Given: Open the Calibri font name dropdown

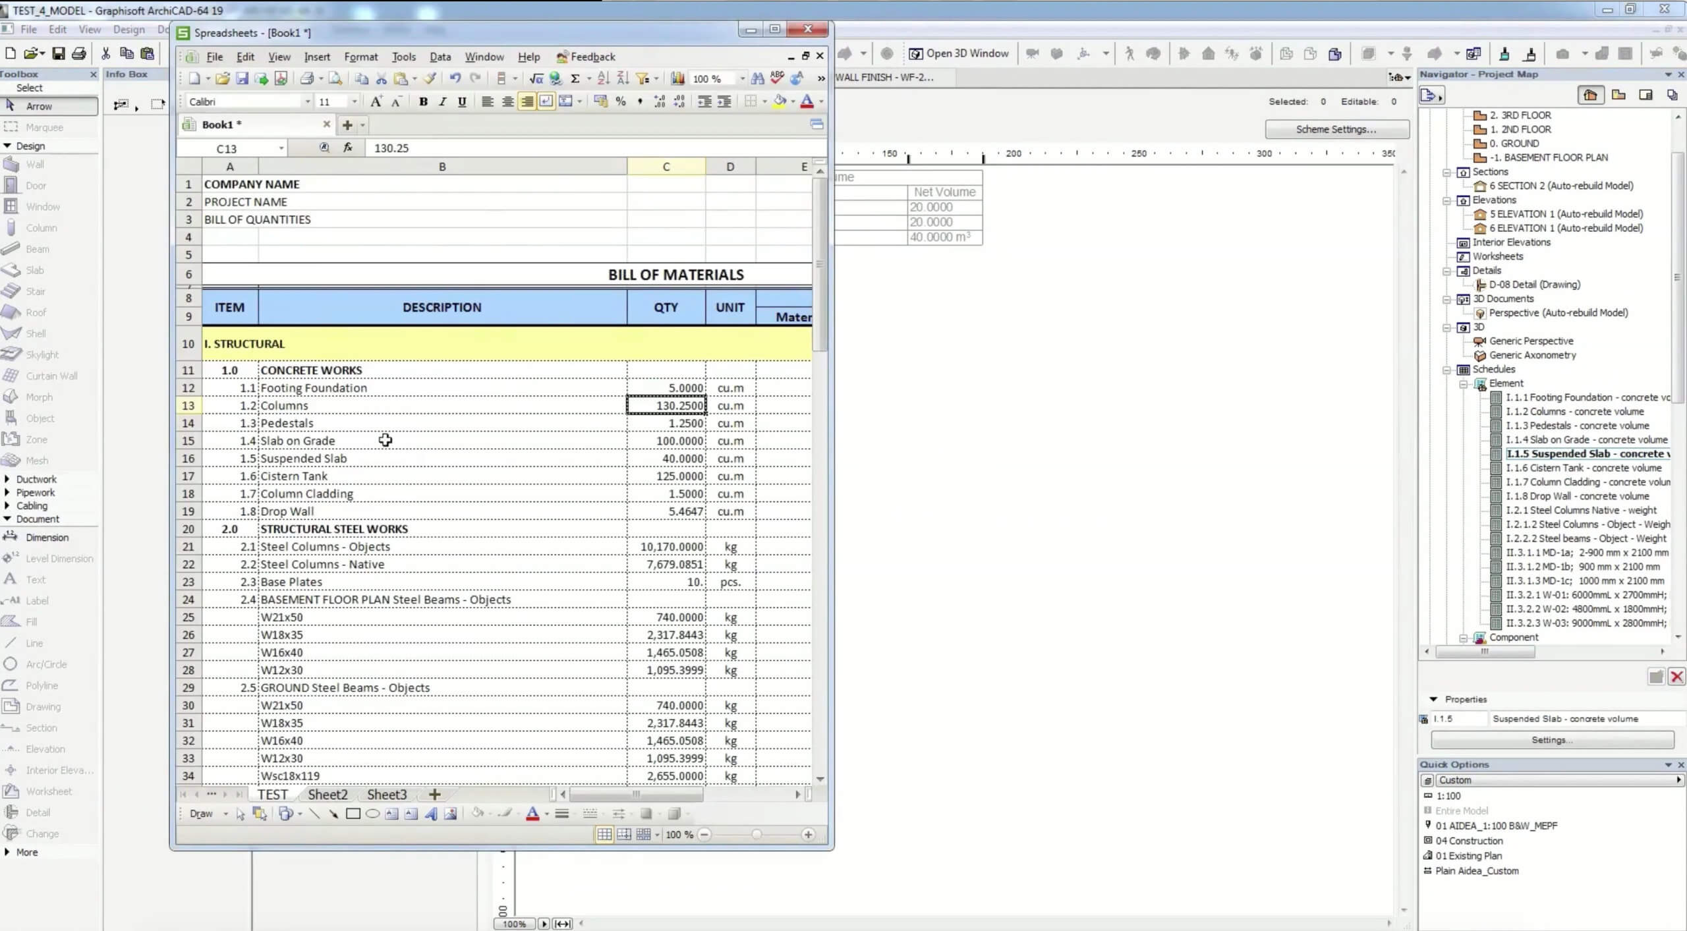Looking at the screenshot, I should coord(307,101).
